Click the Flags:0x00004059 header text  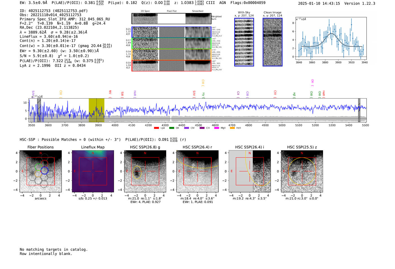[248, 3]
